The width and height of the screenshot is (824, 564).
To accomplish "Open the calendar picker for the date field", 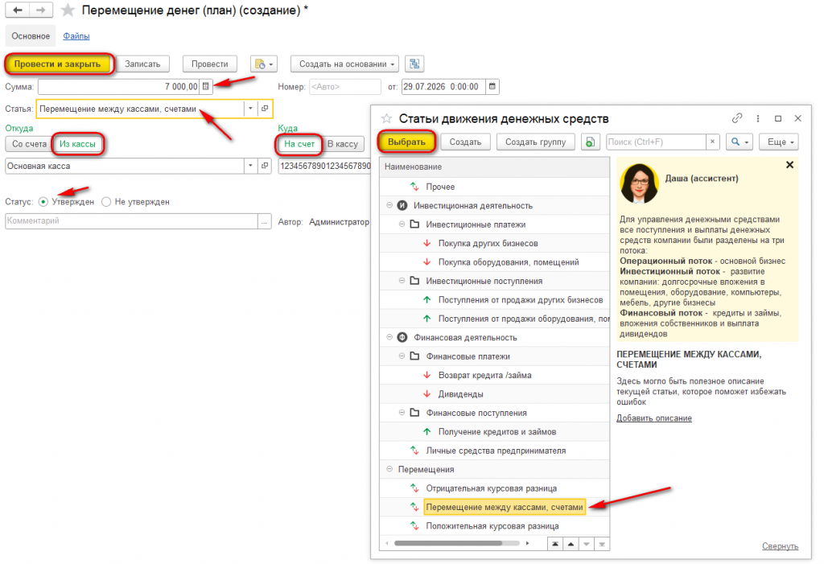I will [x=492, y=87].
